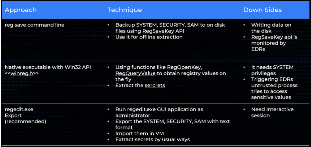The height and width of the screenshot is (147, 311).
Task: Click the Approach column header
Action: [21, 10]
